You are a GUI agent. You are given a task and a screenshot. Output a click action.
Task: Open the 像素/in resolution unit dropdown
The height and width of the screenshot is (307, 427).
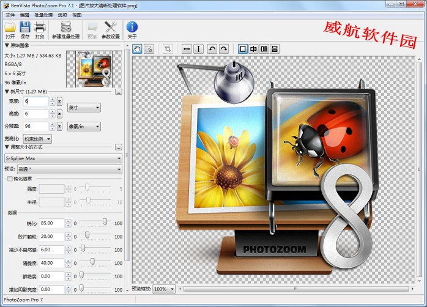coord(84,127)
